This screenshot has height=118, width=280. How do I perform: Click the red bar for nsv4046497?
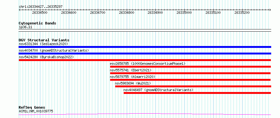click(x=197, y=93)
